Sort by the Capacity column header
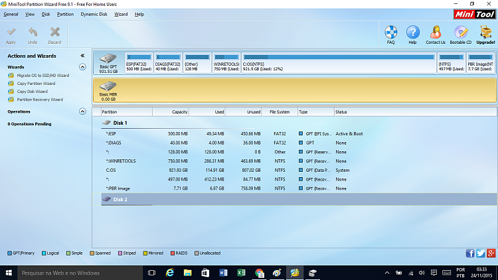 (x=171, y=111)
